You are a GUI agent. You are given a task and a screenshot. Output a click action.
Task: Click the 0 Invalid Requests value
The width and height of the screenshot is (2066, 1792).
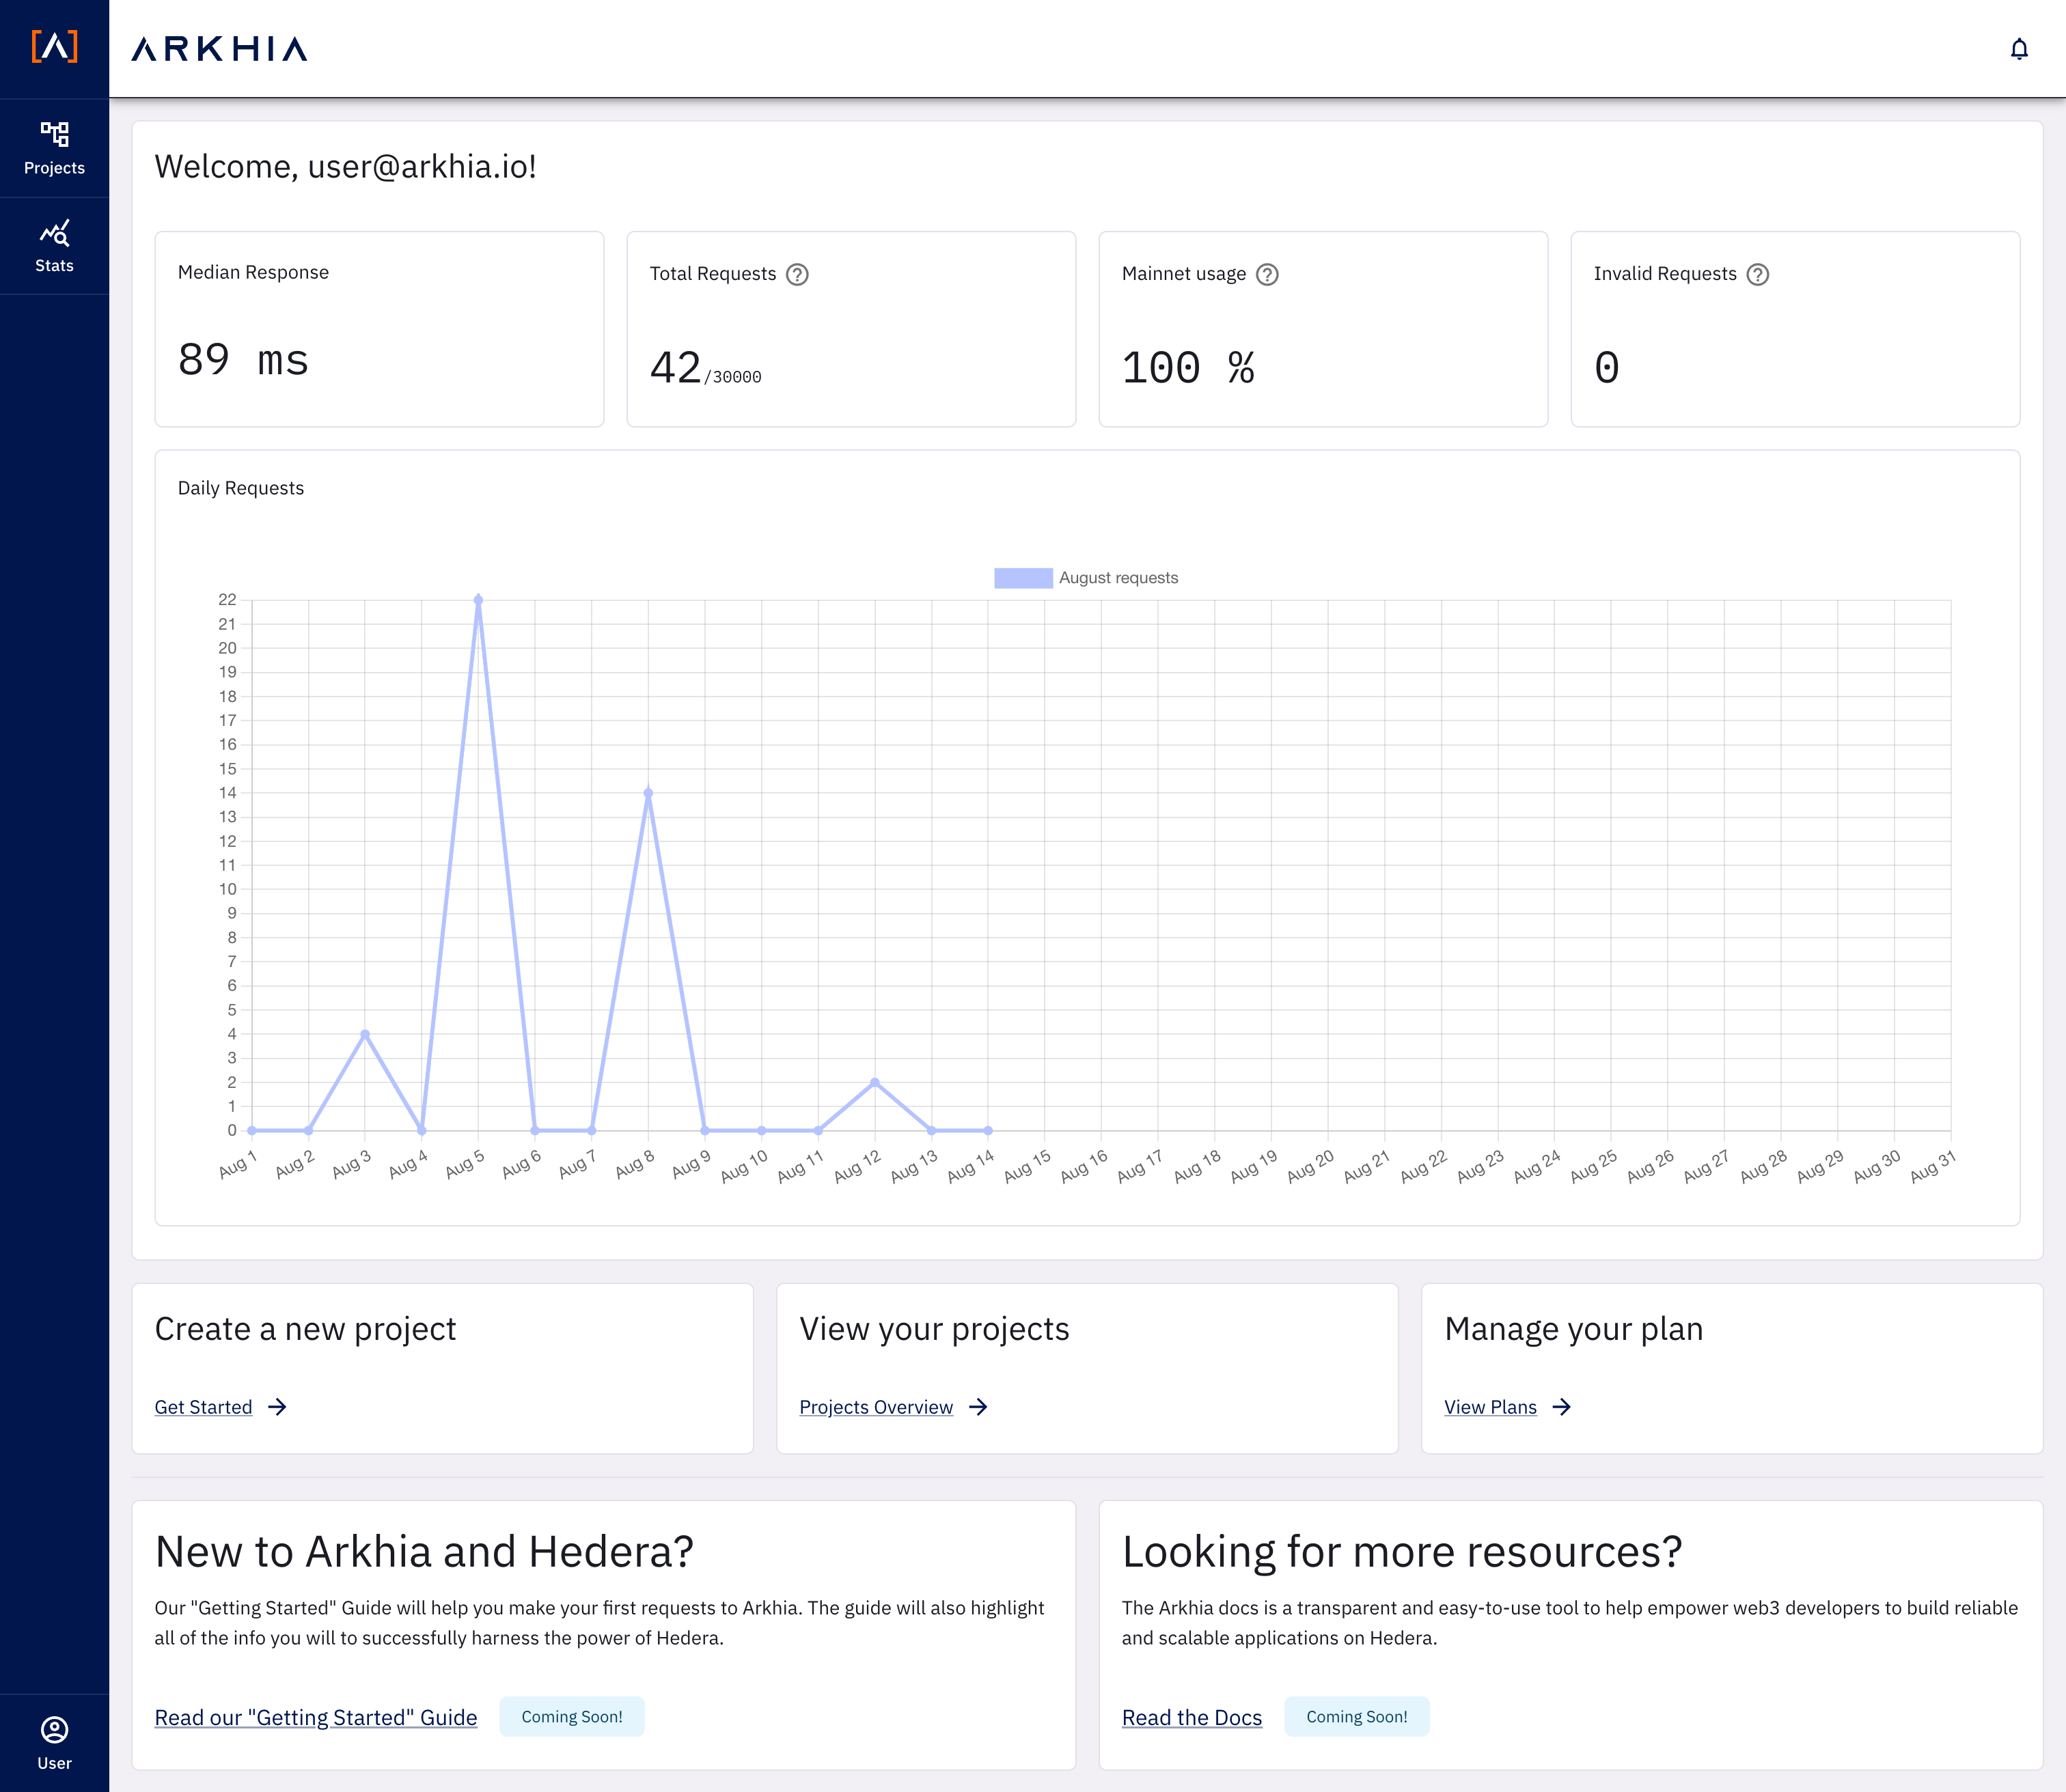pos(1607,367)
